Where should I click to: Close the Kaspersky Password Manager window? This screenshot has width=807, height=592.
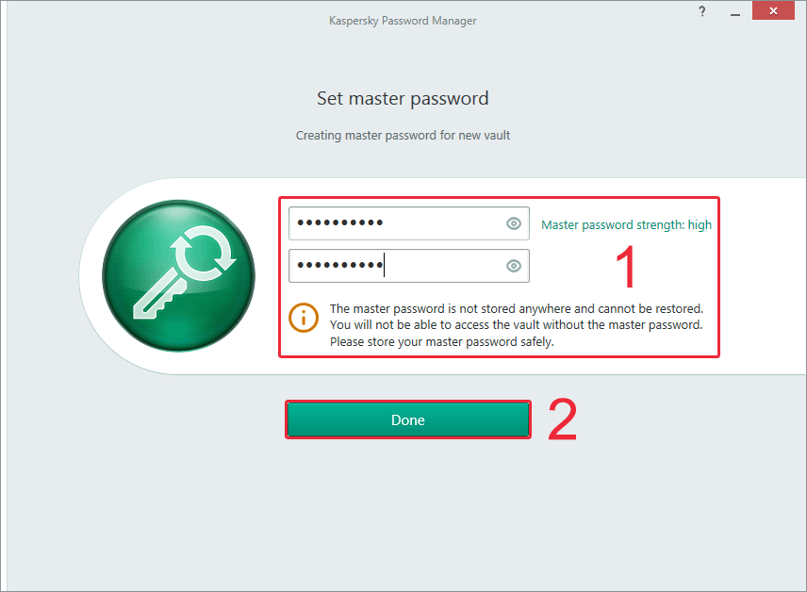click(x=773, y=10)
